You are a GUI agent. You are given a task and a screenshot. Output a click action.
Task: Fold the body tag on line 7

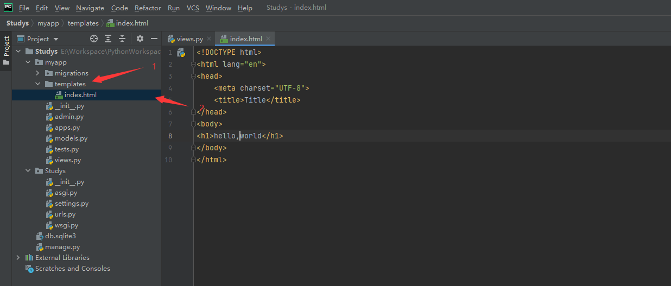193,124
